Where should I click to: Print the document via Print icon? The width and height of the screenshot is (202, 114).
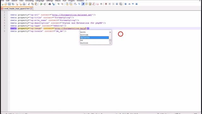pyautogui.click(x=24, y=4)
